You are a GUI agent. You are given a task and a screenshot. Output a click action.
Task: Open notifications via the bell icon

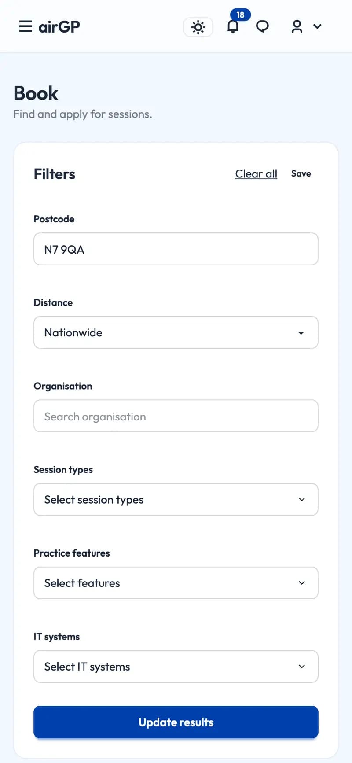233,27
